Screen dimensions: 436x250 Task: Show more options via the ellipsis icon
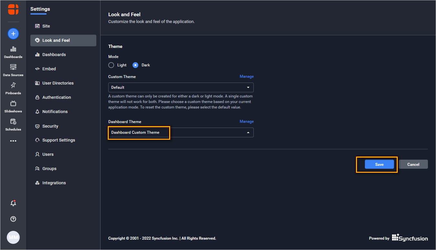pos(13,141)
